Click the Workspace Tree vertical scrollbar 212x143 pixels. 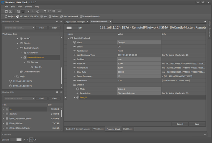pyautogui.click(x=62, y=76)
